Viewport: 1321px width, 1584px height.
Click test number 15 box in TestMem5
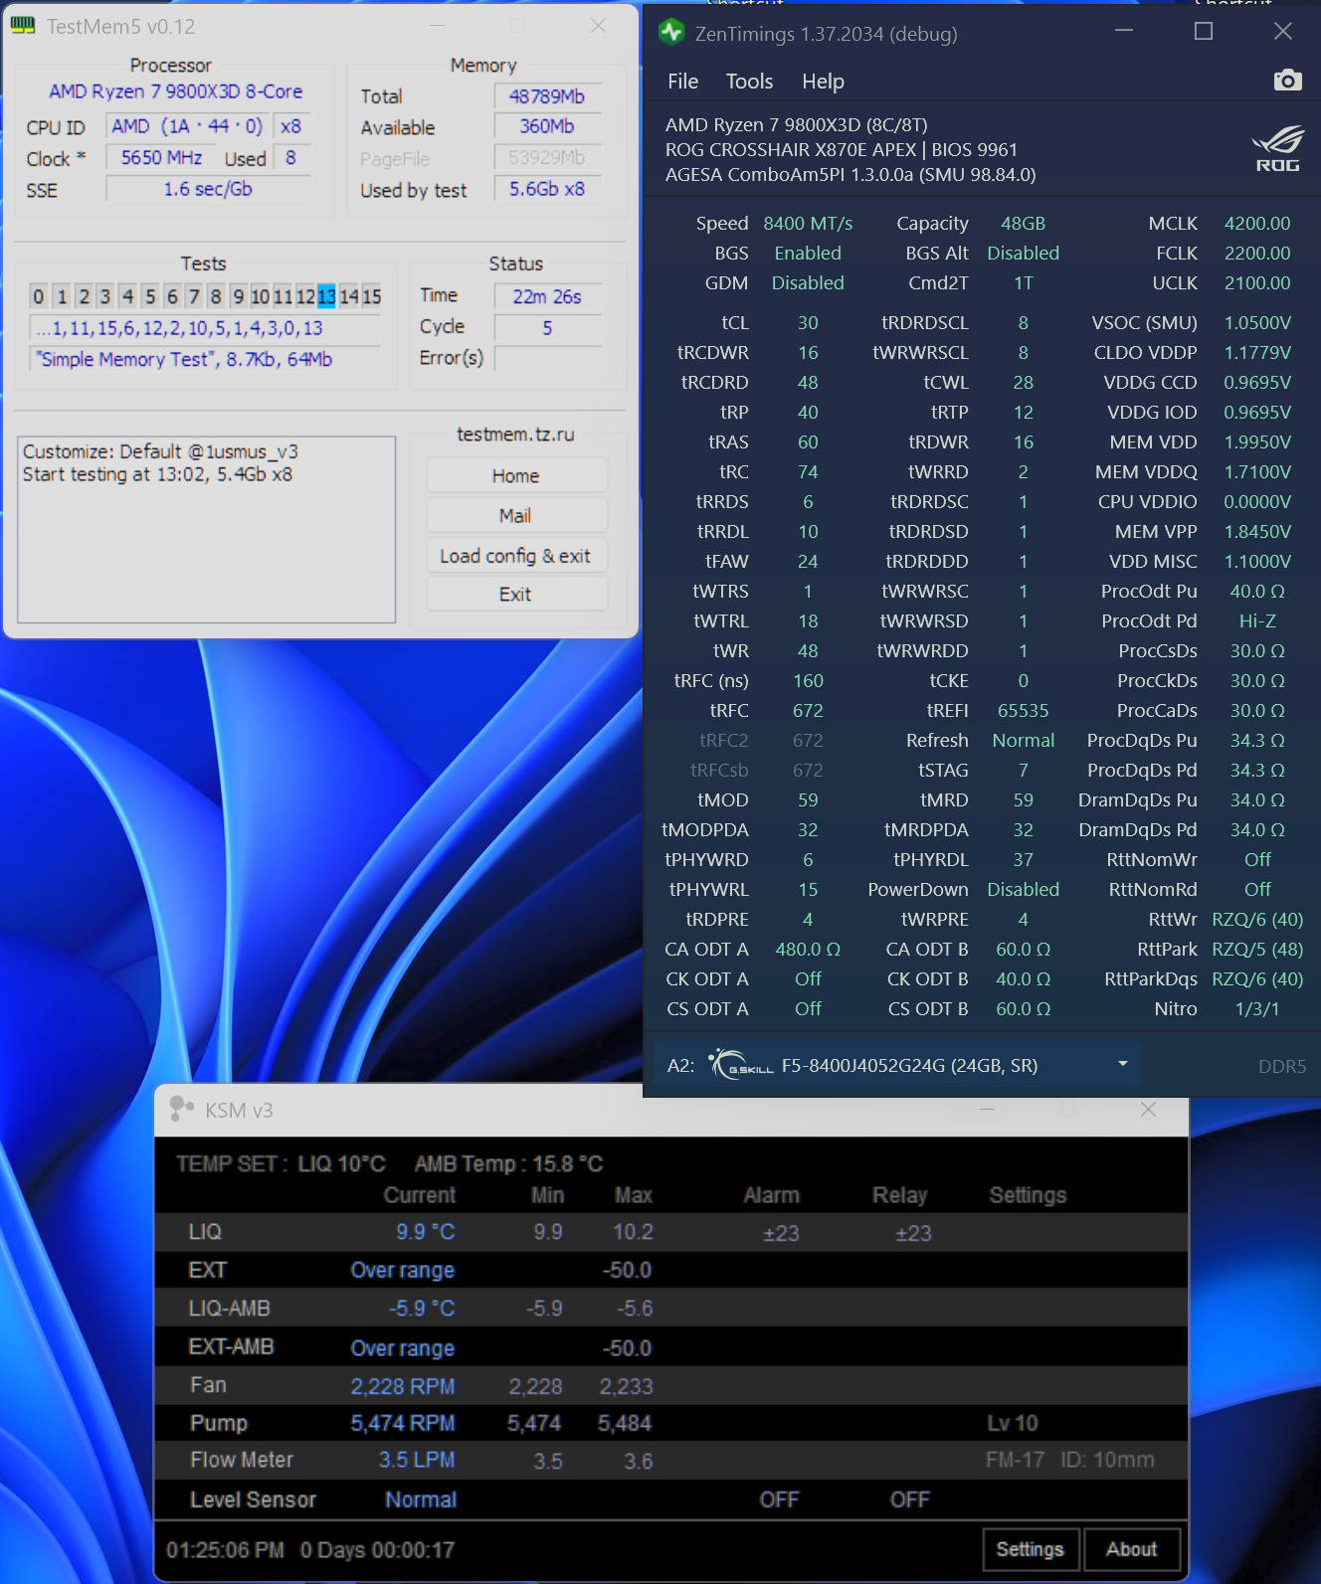click(371, 296)
